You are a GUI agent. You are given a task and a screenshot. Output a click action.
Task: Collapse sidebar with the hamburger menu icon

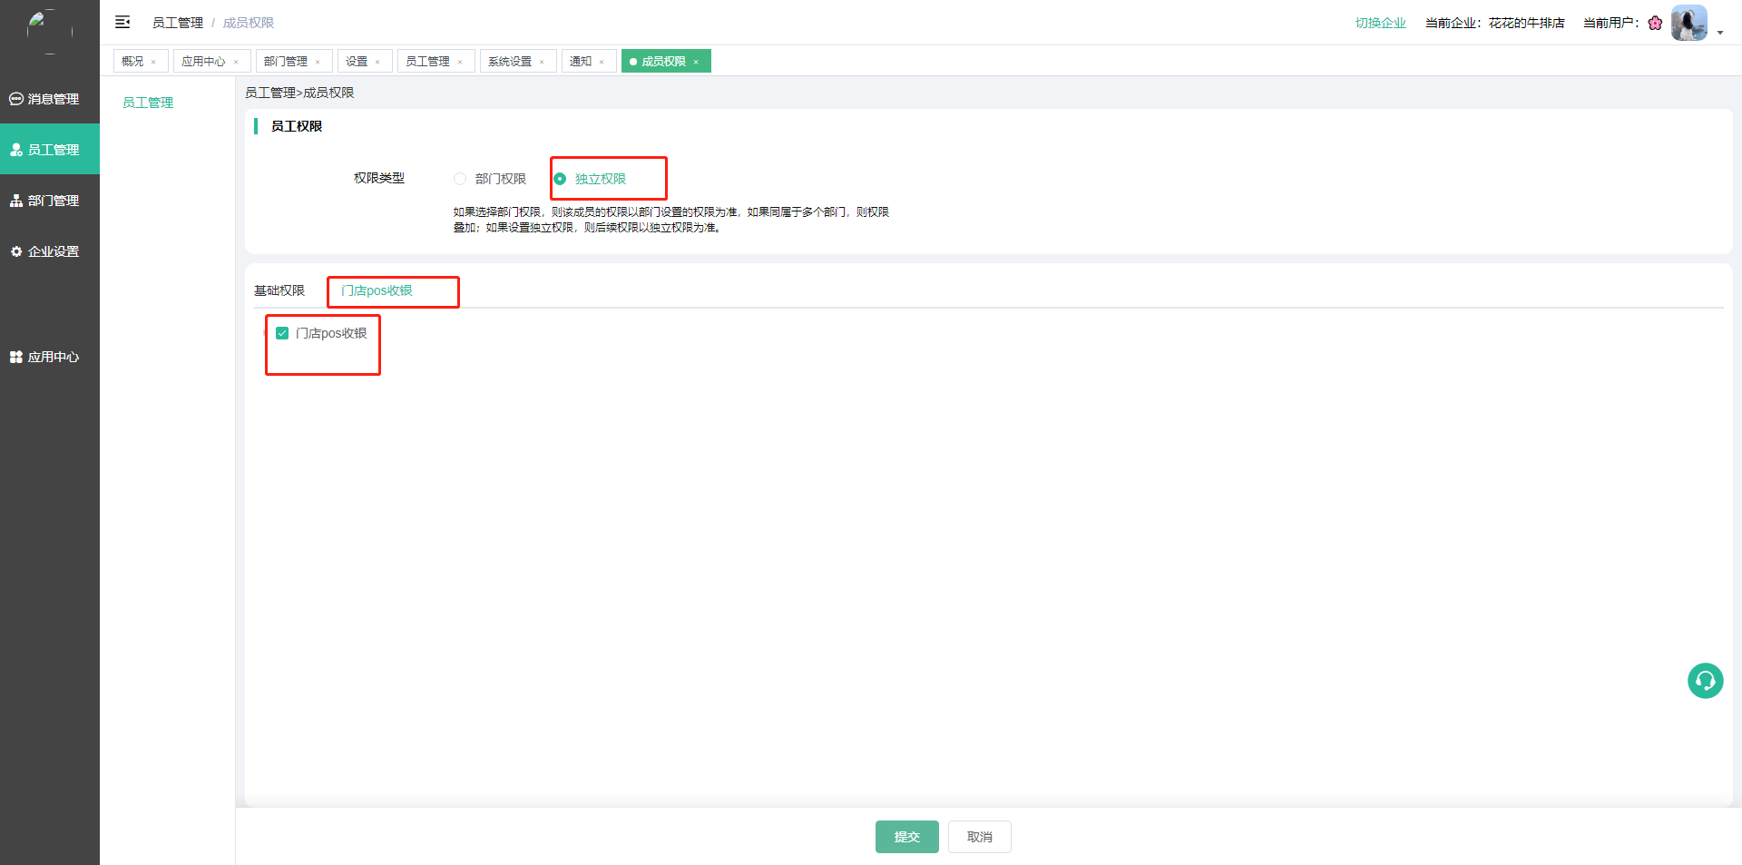122,23
